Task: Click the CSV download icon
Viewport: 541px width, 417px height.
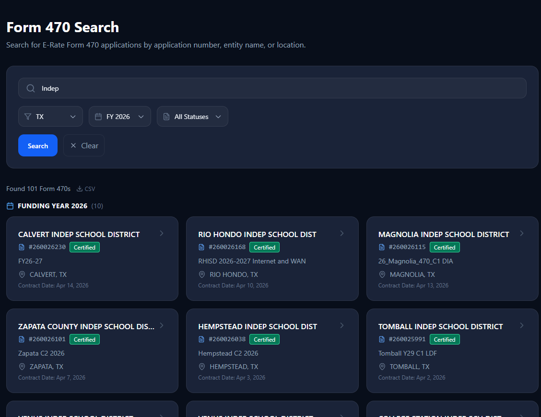Action: click(80, 189)
